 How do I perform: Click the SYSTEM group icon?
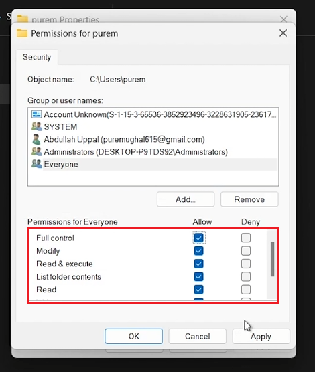point(36,126)
